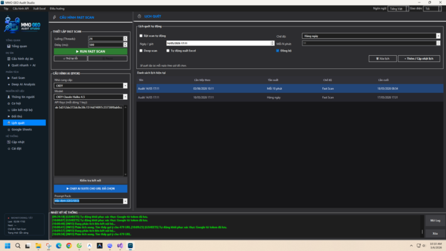Click Luồng (Threads) input field
Viewport: 446px width, 251px height.
click(x=106, y=38)
